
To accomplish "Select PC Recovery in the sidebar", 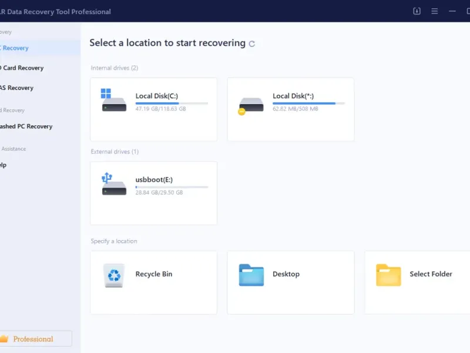I will coord(40,48).
